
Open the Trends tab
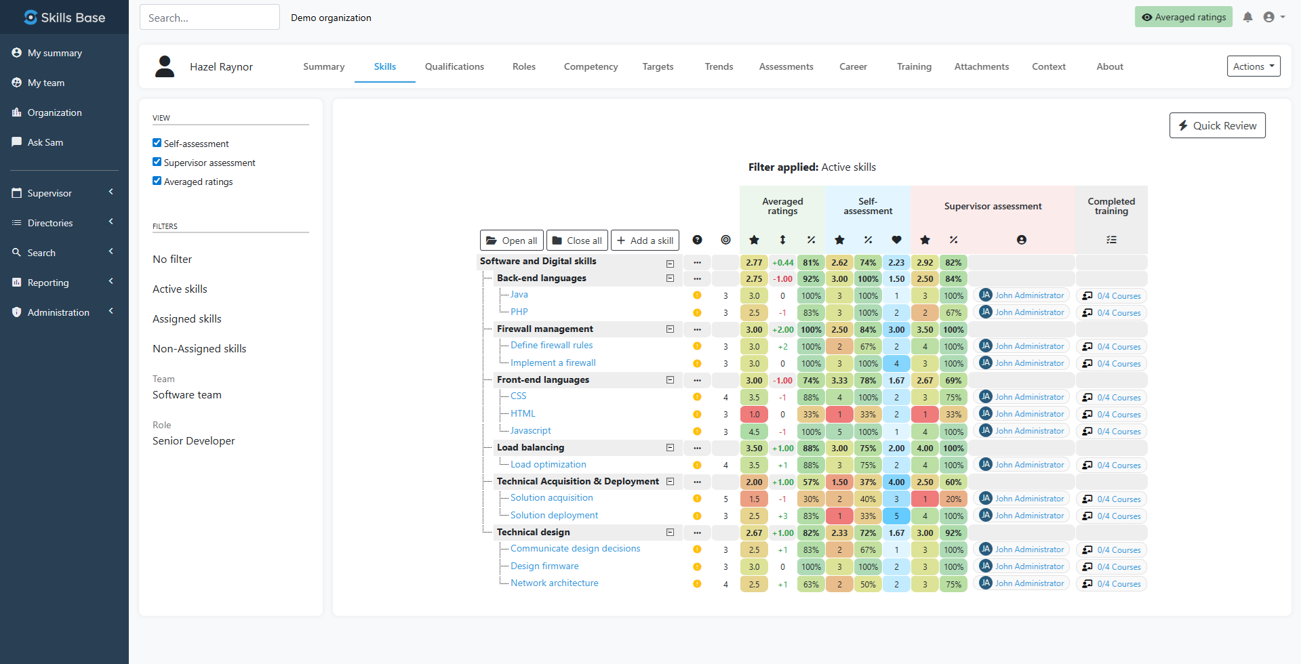(719, 66)
